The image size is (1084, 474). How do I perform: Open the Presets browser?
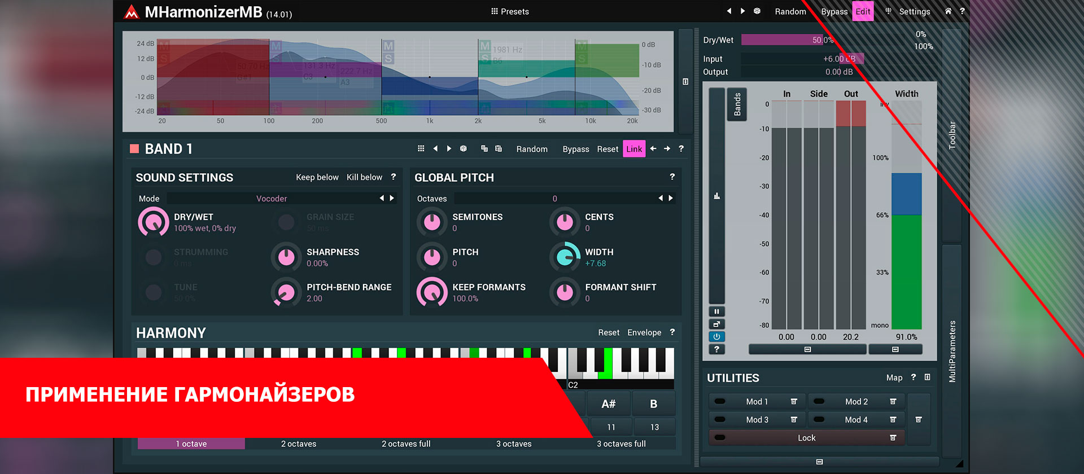click(510, 11)
